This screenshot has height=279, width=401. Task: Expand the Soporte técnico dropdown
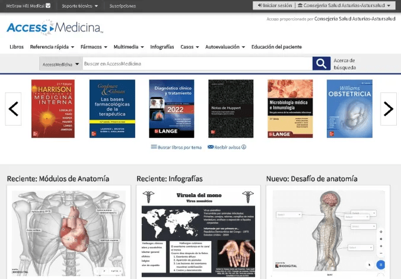coord(80,6)
